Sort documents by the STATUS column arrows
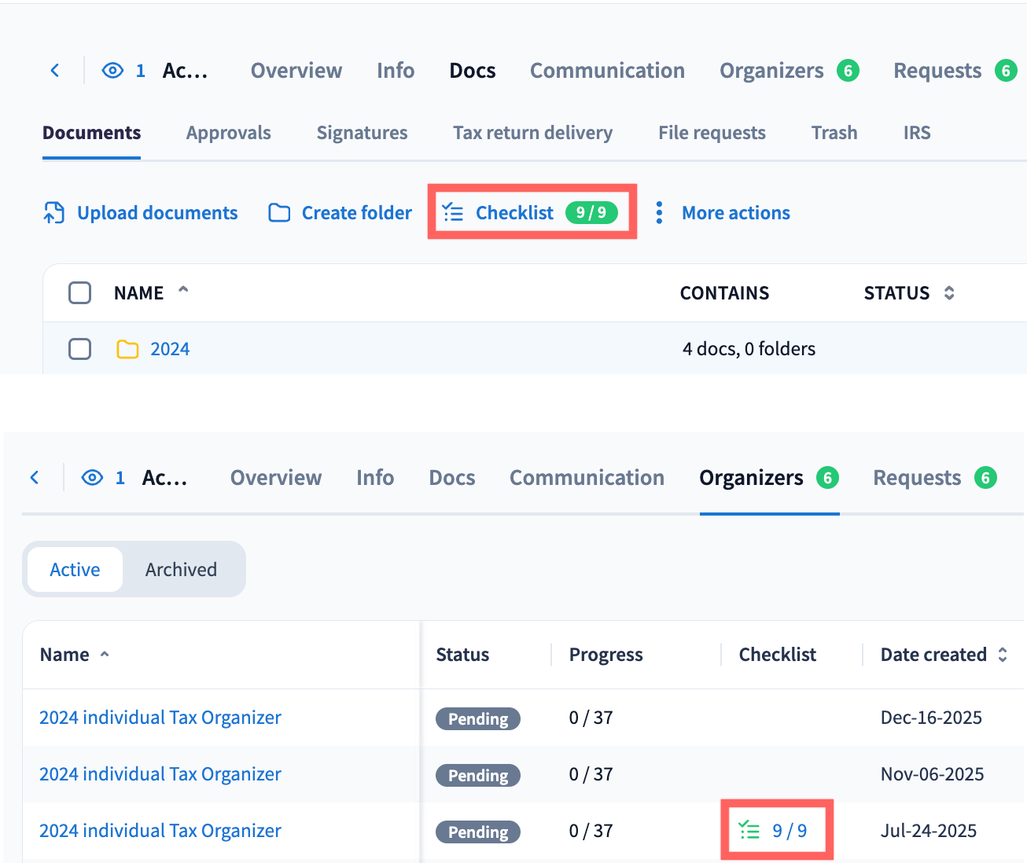 (x=949, y=293)
